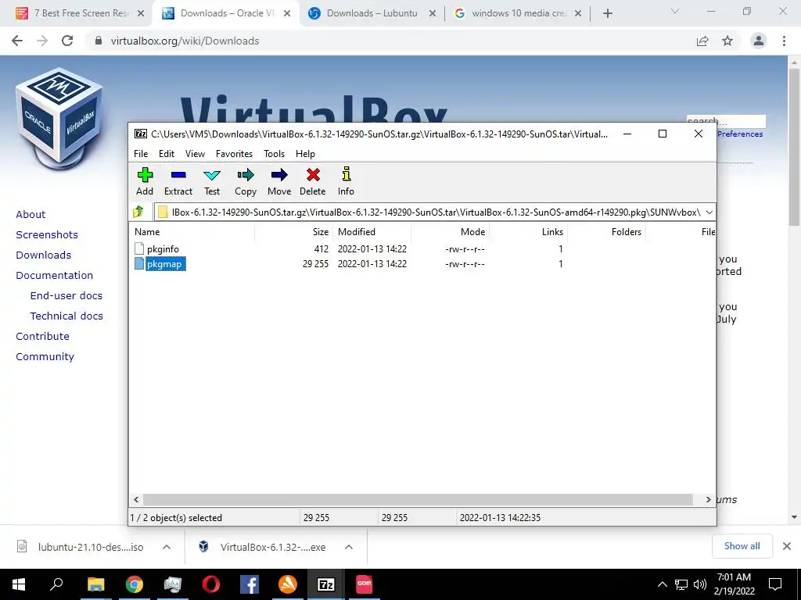This screenshot has width=801, height=600.
Task: Select the pkgmap file row
Action: click(x=422, y=264)
